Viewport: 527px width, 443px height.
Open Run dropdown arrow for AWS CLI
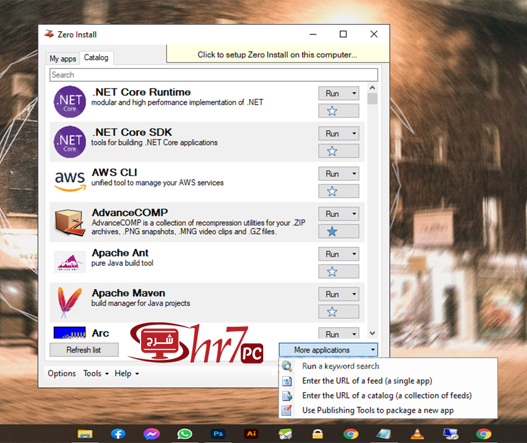[x=354, y=174]
